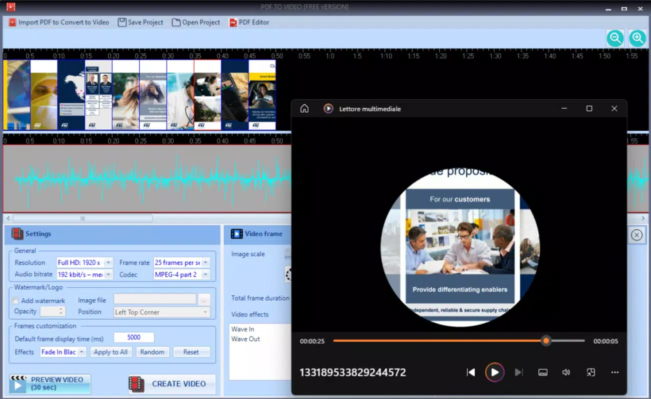
Task: Select the red-bordered slide thumbnail
Action: click(x=208, y=95)
